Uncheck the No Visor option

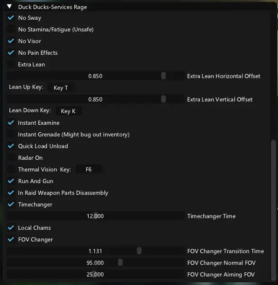pos(11,41)
